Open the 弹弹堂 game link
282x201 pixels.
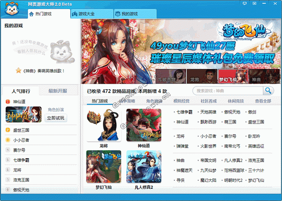(182, 146)
